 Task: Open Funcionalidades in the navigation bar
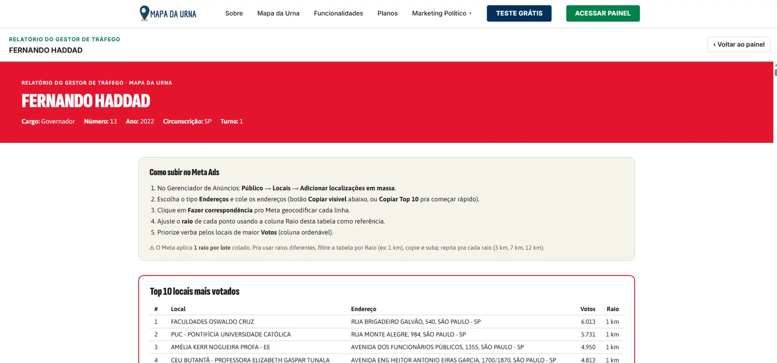click(x=338, y=13)
